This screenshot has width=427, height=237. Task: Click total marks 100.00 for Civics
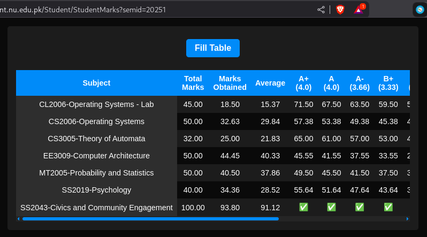pyautogui.click(x=193, y=208)
